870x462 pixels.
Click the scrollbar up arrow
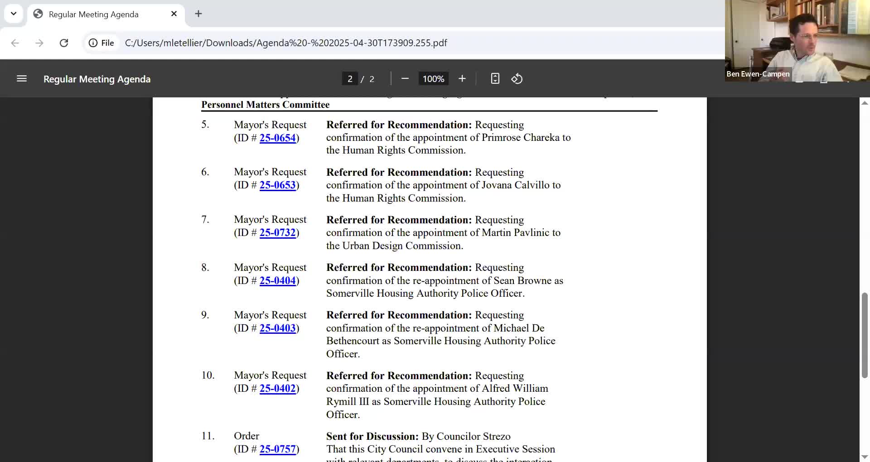click(865, 103)
